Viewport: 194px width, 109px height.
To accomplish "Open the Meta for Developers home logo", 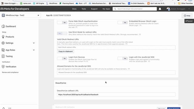I will pyautogui.click(x=15, y=9).
